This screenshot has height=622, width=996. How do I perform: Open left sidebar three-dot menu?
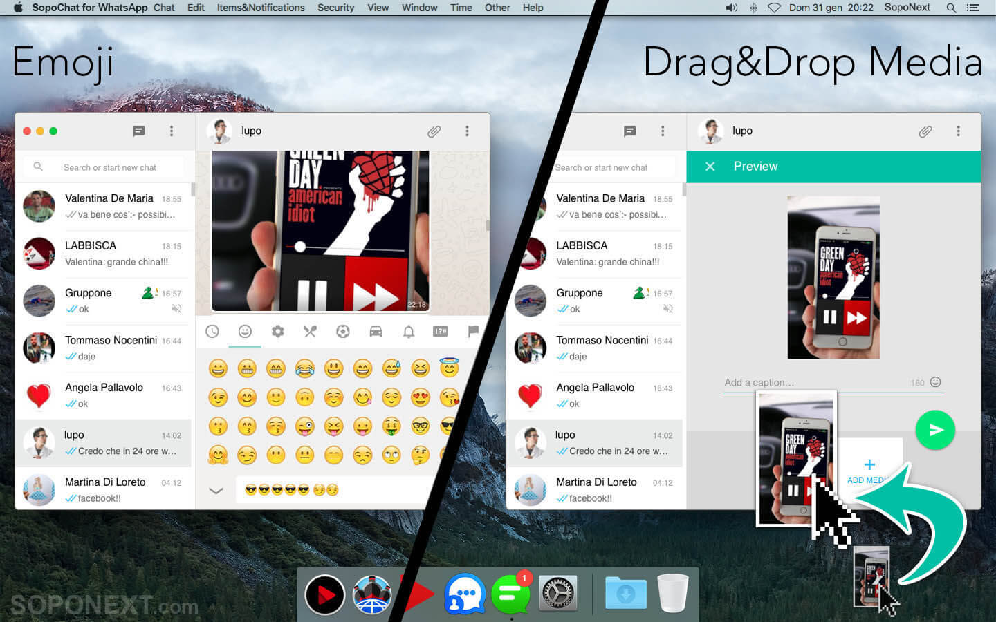172,131
